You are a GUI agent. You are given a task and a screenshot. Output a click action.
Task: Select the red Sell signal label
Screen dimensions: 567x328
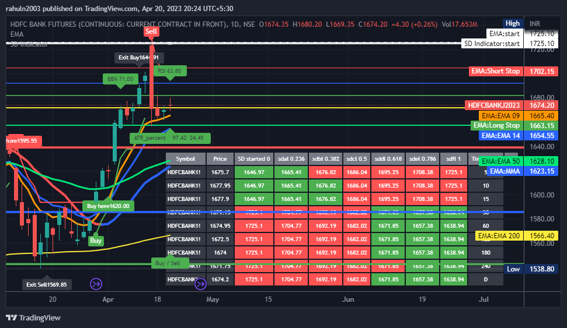151,31
